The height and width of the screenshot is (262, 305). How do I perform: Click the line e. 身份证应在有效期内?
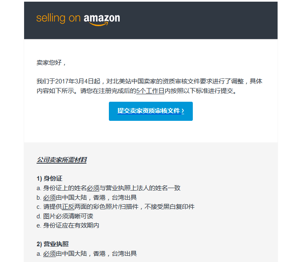68,225
